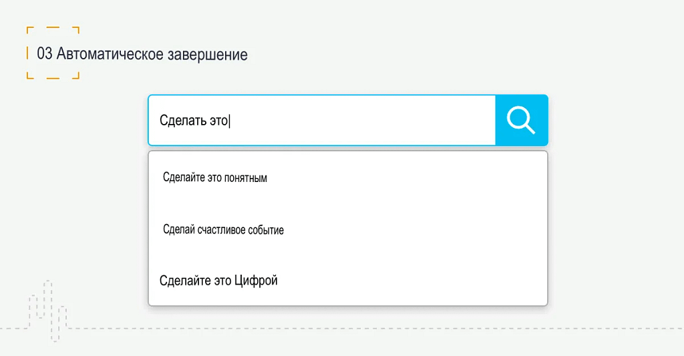Pick suggestion "Сделайте это Цифрой"

point(218,281)
